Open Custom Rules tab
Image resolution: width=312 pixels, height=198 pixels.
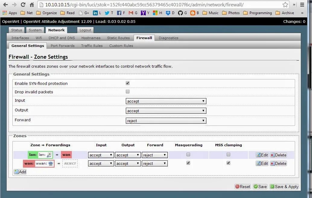(121, 46)
